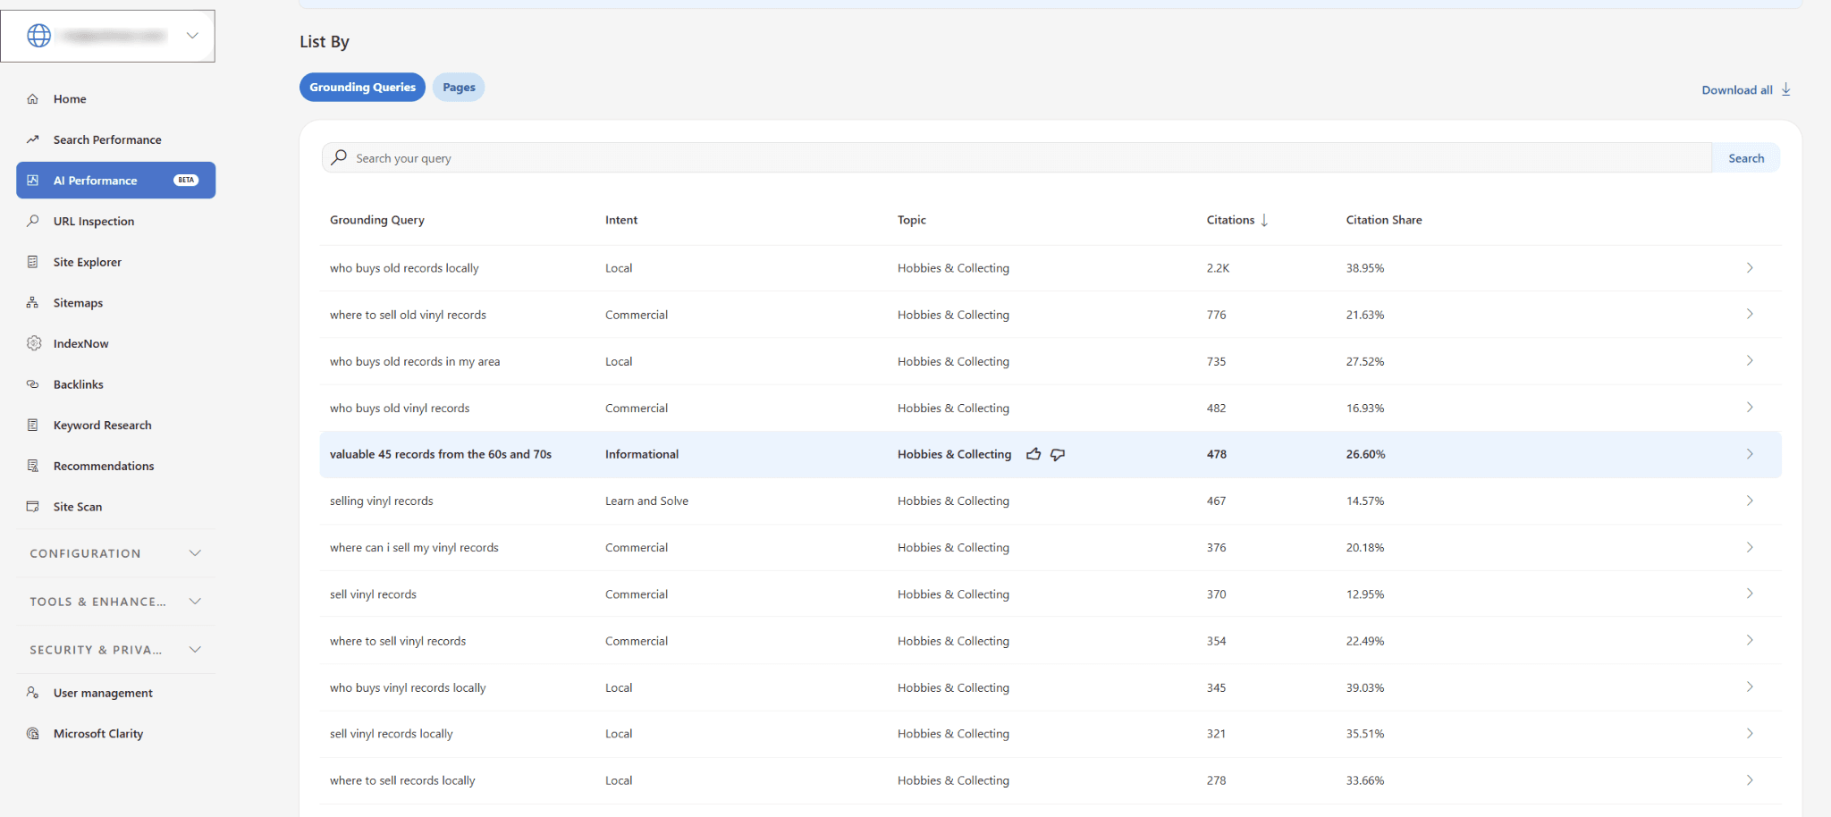Click the download arrow icon beside Download all
Image resolution: width=1831 pixels, height=817 pixels.
coord(1785,89)
